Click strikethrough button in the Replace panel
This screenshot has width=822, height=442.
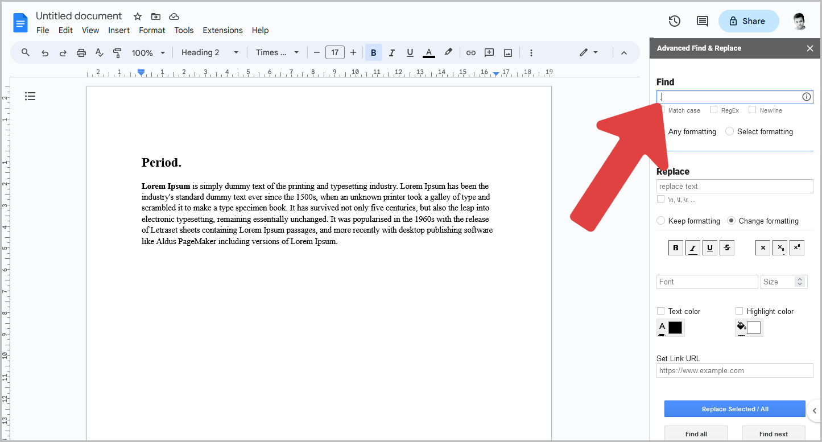click(726, 247)
